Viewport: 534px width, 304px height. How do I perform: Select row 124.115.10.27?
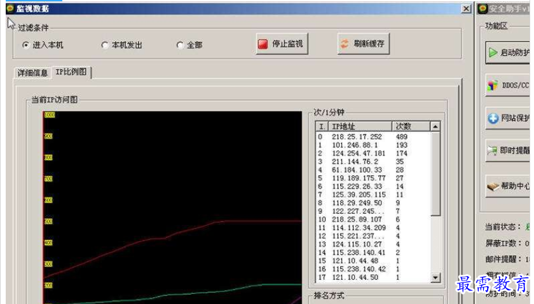pos(373,244)
